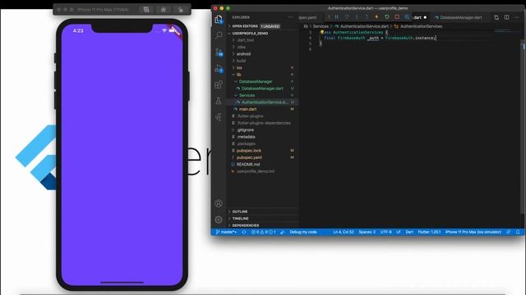Switch to the pubspec.yaml editor tab
This screenshot has height=295, width=526.
(x=307, y=17)
